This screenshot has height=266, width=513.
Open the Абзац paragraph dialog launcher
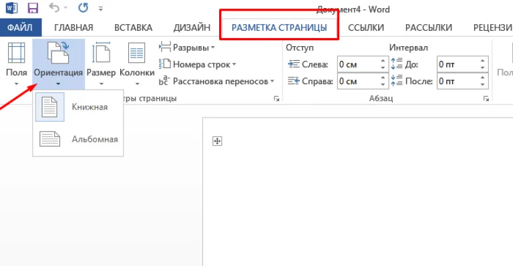click(486, 98)
